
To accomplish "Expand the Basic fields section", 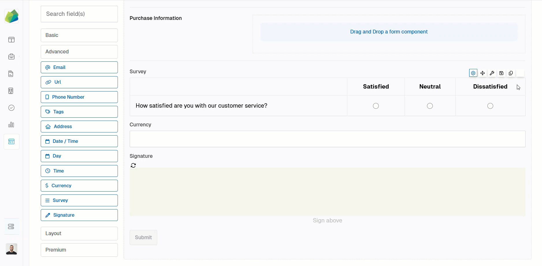I will tap(79, 35).
